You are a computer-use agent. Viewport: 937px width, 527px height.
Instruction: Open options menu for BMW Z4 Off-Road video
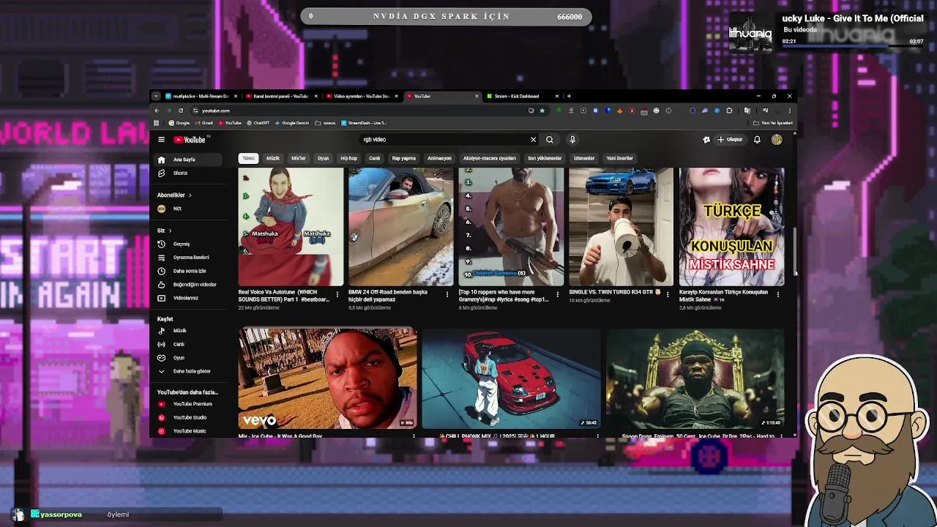click(x=447, y=294)
